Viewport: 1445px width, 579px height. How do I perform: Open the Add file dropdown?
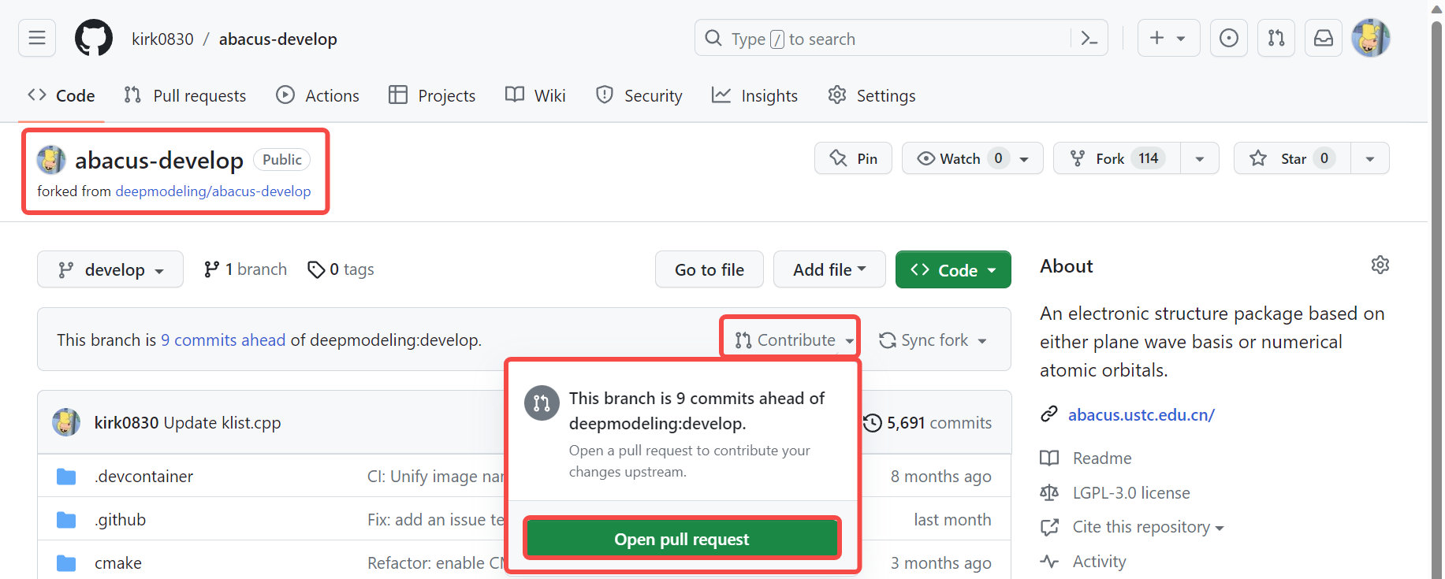[829, 269]
